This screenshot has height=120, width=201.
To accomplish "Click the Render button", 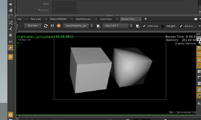I will 33,26.
